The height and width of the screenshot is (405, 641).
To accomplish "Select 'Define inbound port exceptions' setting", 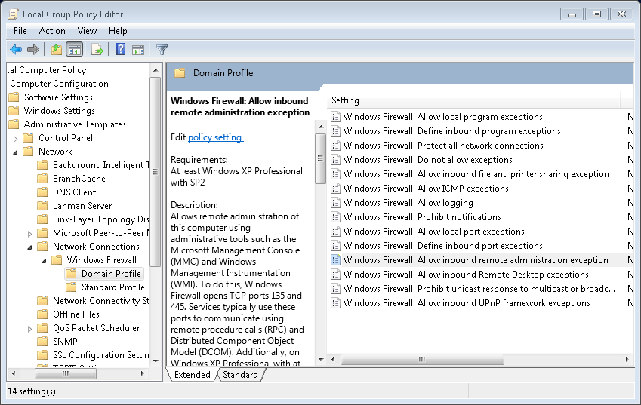I will click(x=442, y=246).
